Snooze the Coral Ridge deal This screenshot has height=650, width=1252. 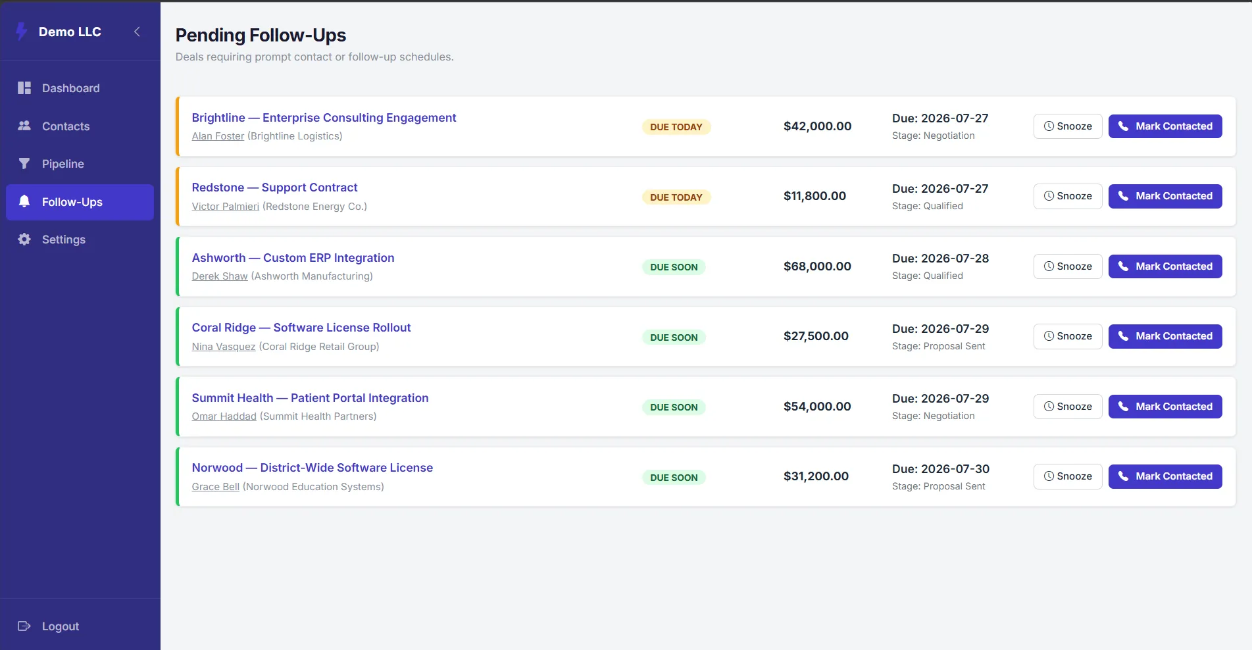[x=1068, y=336]
